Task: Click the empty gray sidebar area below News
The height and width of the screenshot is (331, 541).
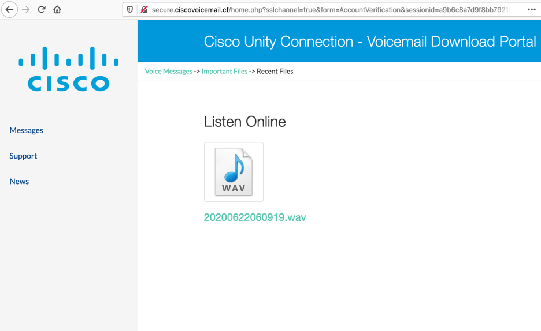Action: [x=68, y=259]
